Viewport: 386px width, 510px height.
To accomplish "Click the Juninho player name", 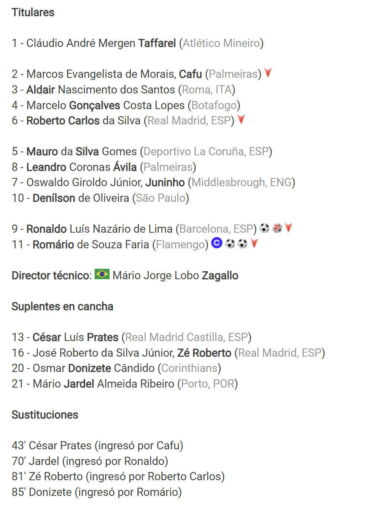I will (165, 182).
